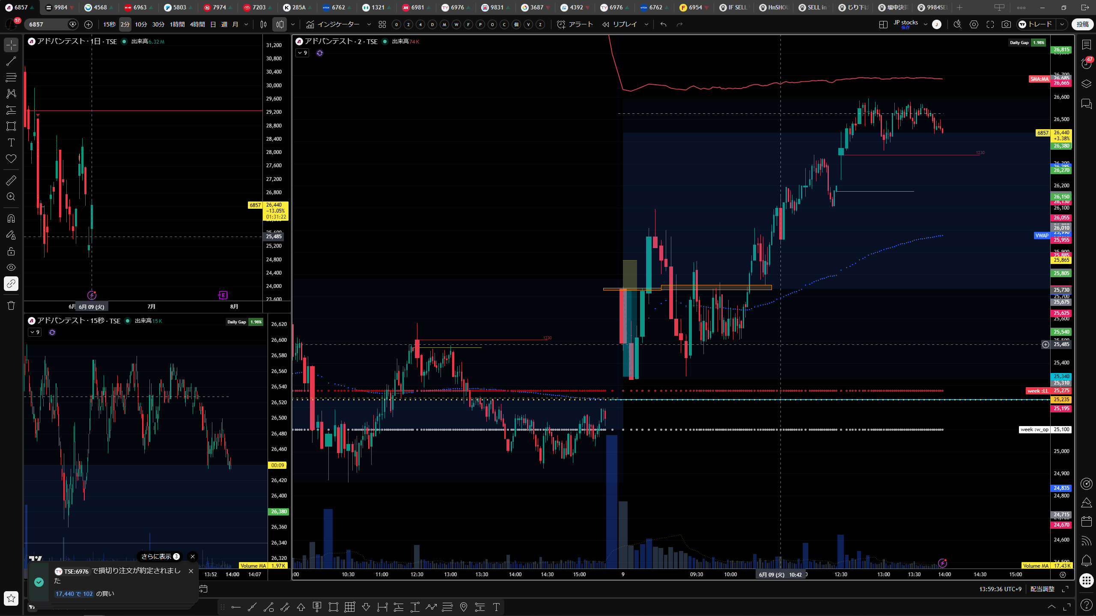Open forecasting and measurement tools
The width and height of the screenshot is (1096, 616).
tap(11, 110)
